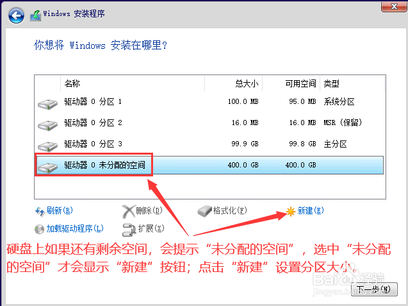Image resolution: width=408 pixels, height=306 pixels.
Task: Click the 100.0 MB total size cell
Action: point(243,101)
